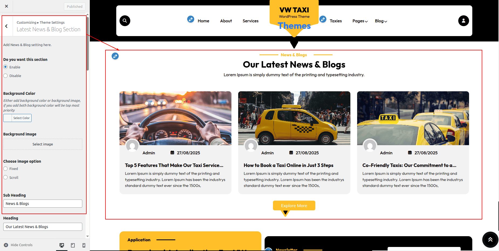Click edit pencil for News & Blogs section

(x=115, y=56)
